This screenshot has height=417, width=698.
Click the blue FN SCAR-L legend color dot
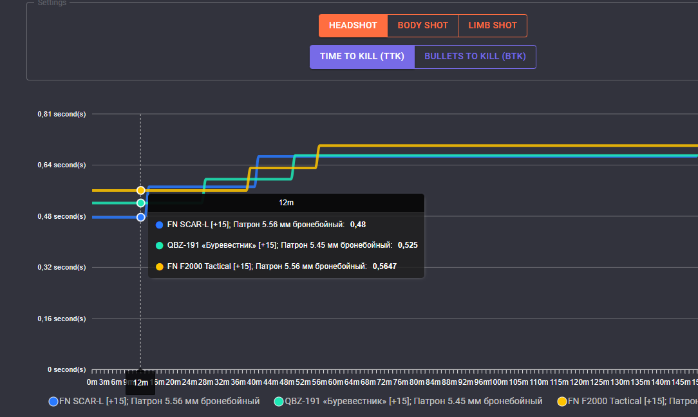(53, 402)
